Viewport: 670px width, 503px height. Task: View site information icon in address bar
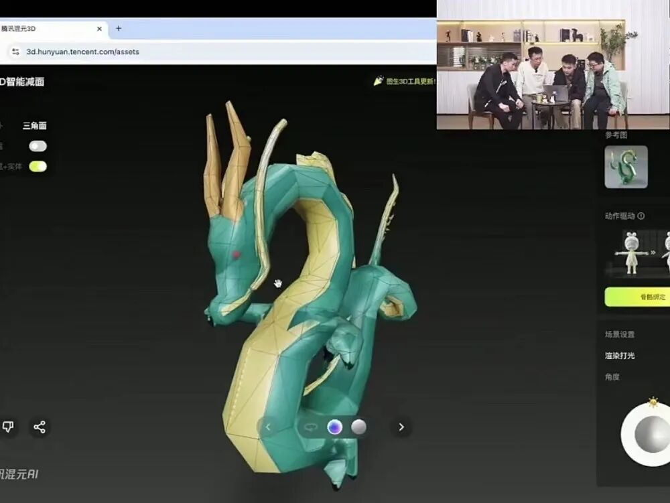coord(16,52)
